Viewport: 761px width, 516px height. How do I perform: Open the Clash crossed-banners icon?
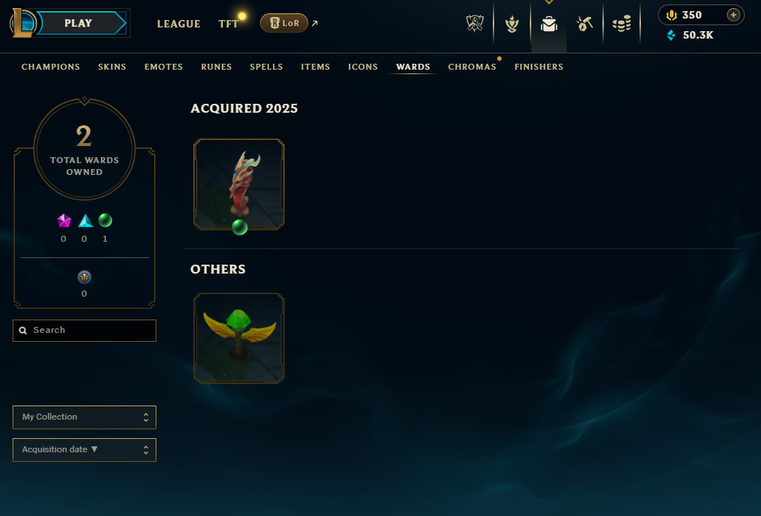tap(475, 23)
